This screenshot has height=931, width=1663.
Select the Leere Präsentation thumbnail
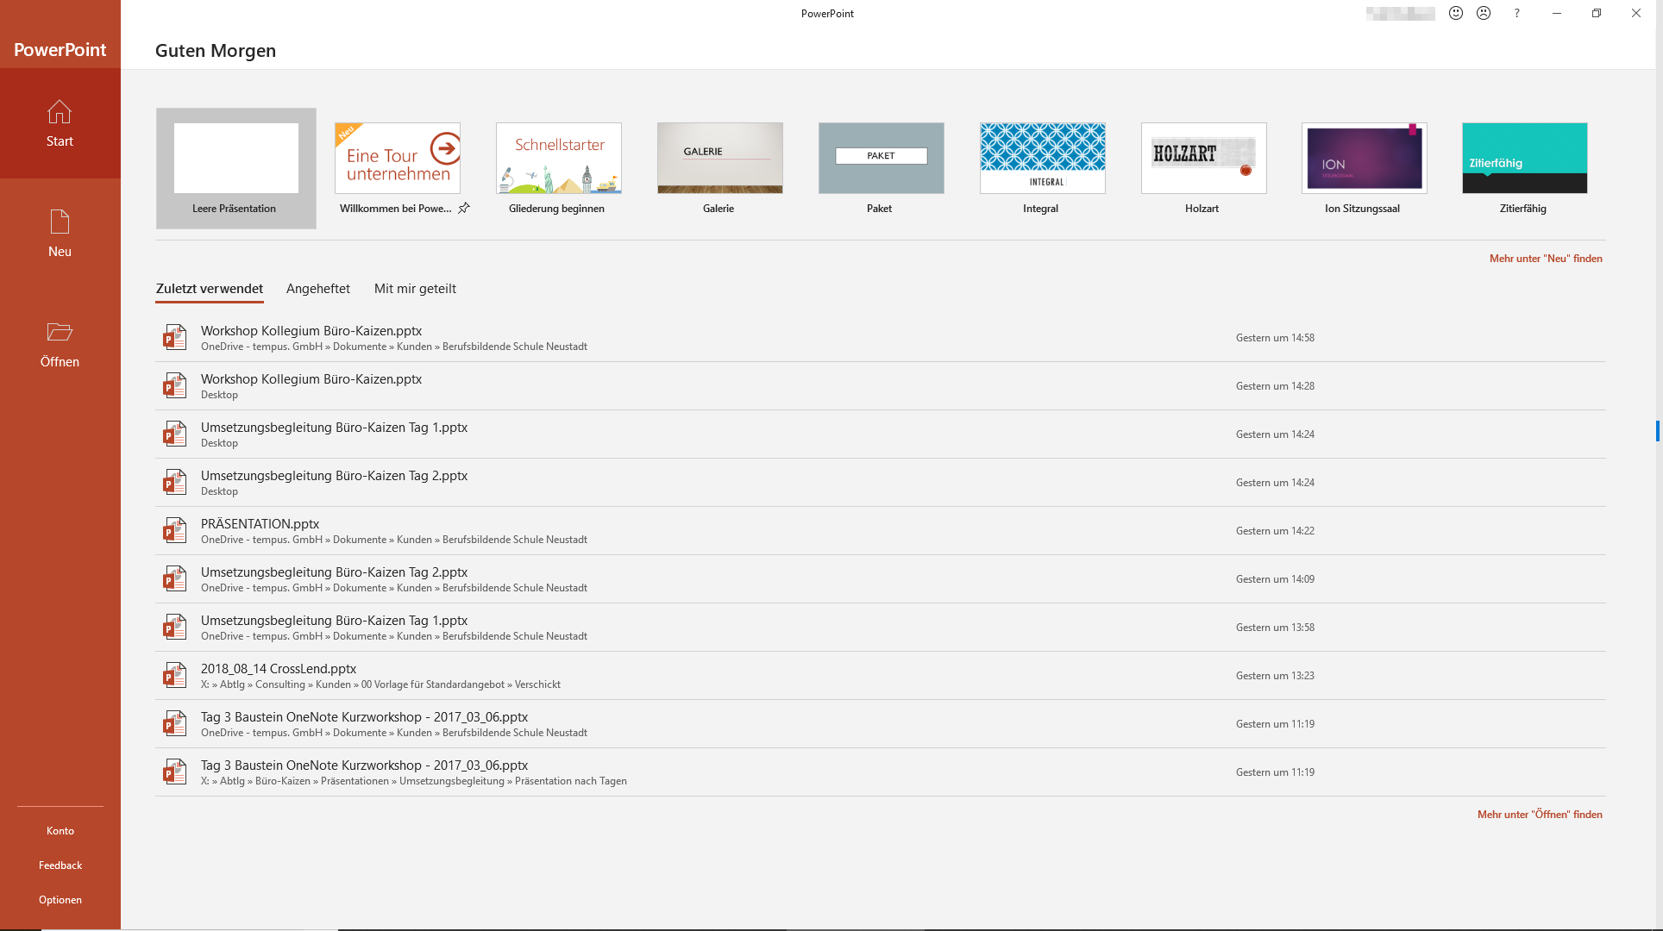[x=235, y=159]
